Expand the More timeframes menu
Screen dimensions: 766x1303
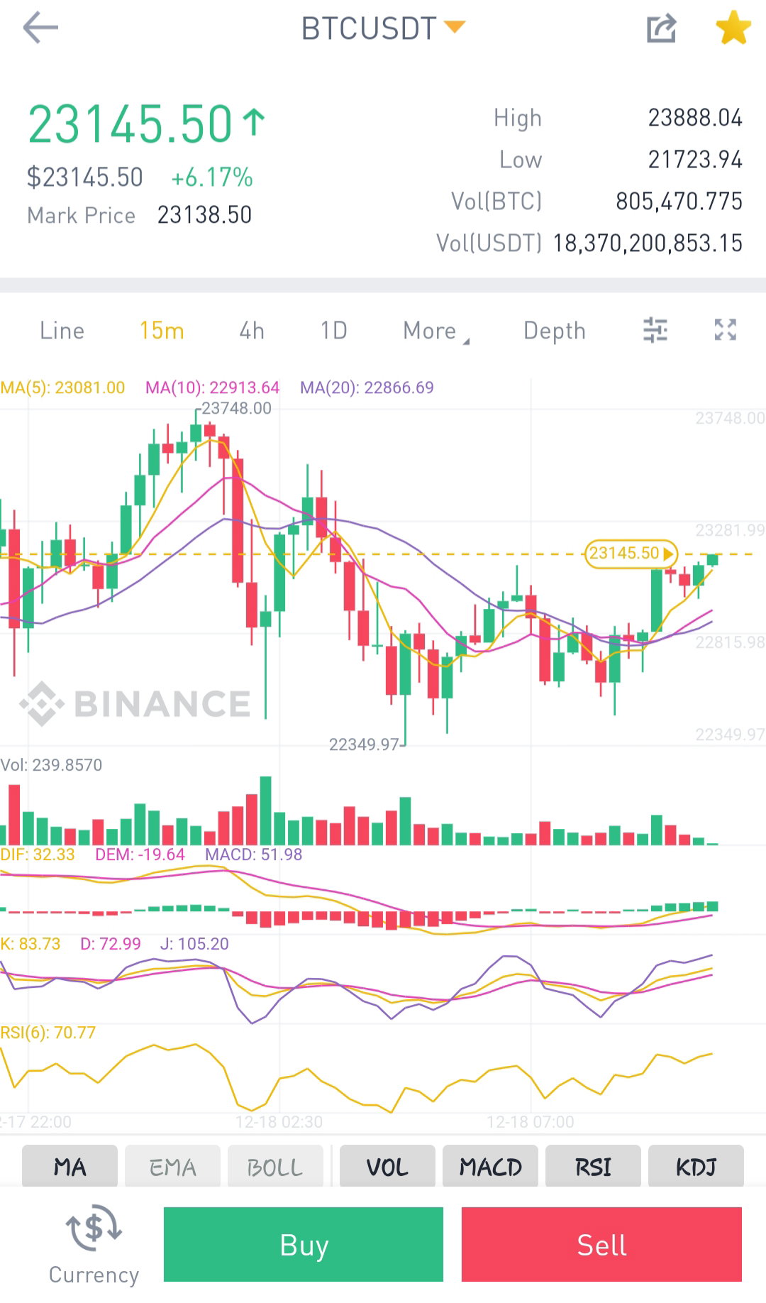[435, 331]
